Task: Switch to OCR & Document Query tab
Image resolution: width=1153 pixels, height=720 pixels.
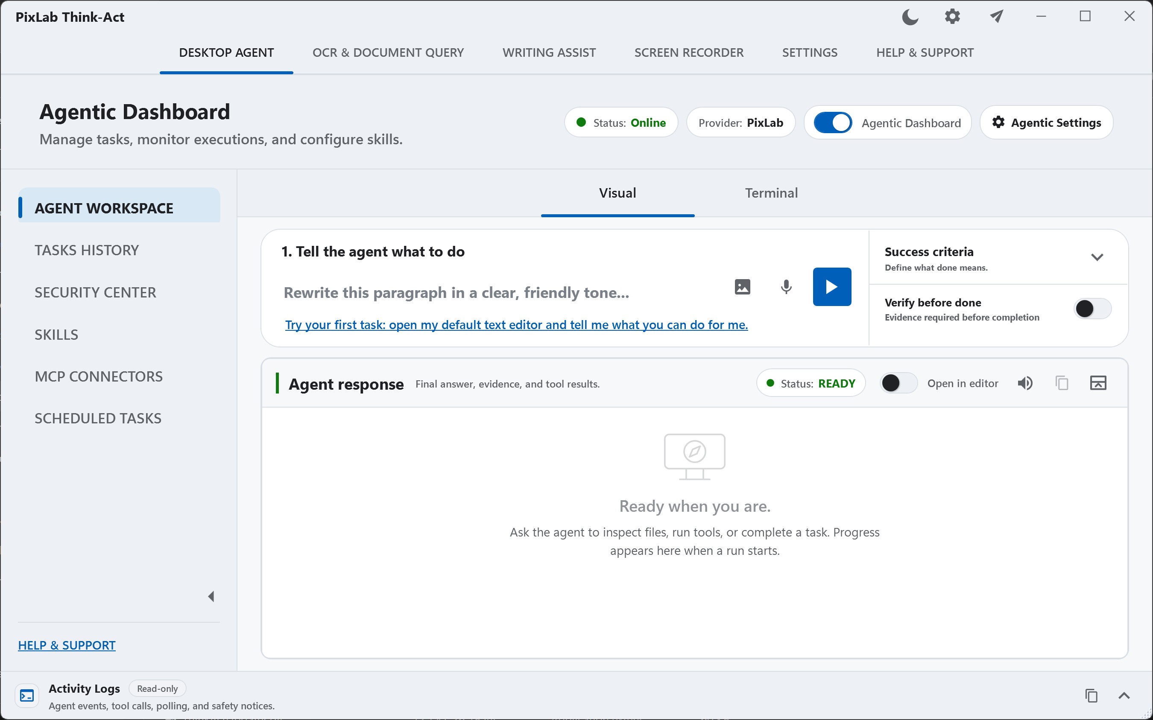Action: [x=388, y=52]
